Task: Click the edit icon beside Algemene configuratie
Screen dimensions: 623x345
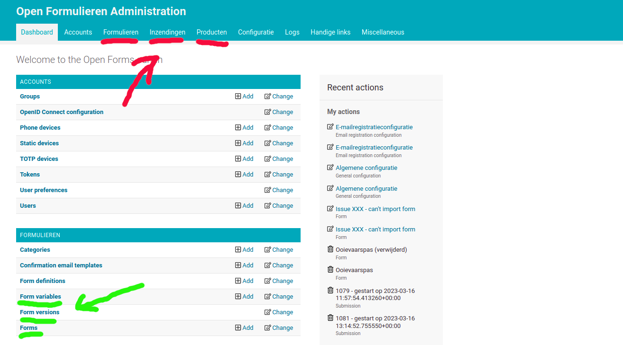Action: [330, 167]
